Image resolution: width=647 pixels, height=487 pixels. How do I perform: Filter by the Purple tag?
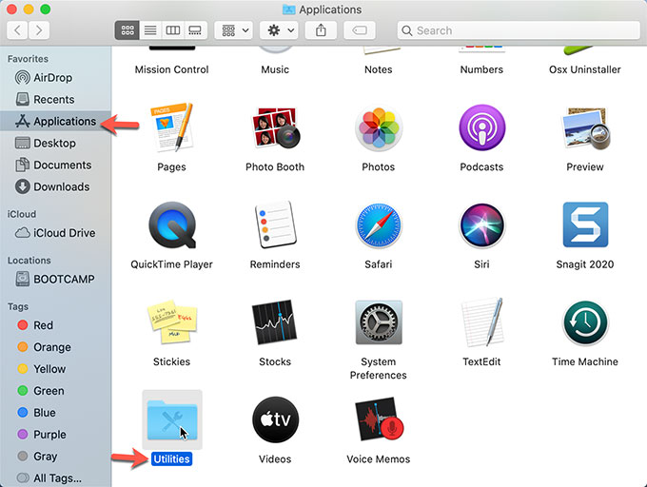55,435
